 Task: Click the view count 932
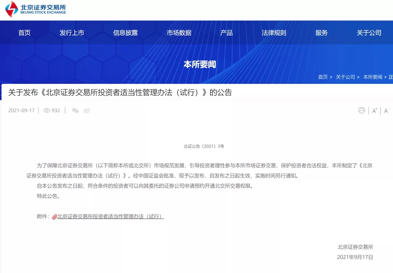56,110
